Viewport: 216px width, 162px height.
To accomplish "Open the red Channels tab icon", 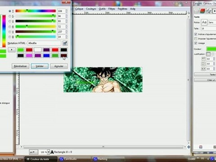I will pos(202,11).
